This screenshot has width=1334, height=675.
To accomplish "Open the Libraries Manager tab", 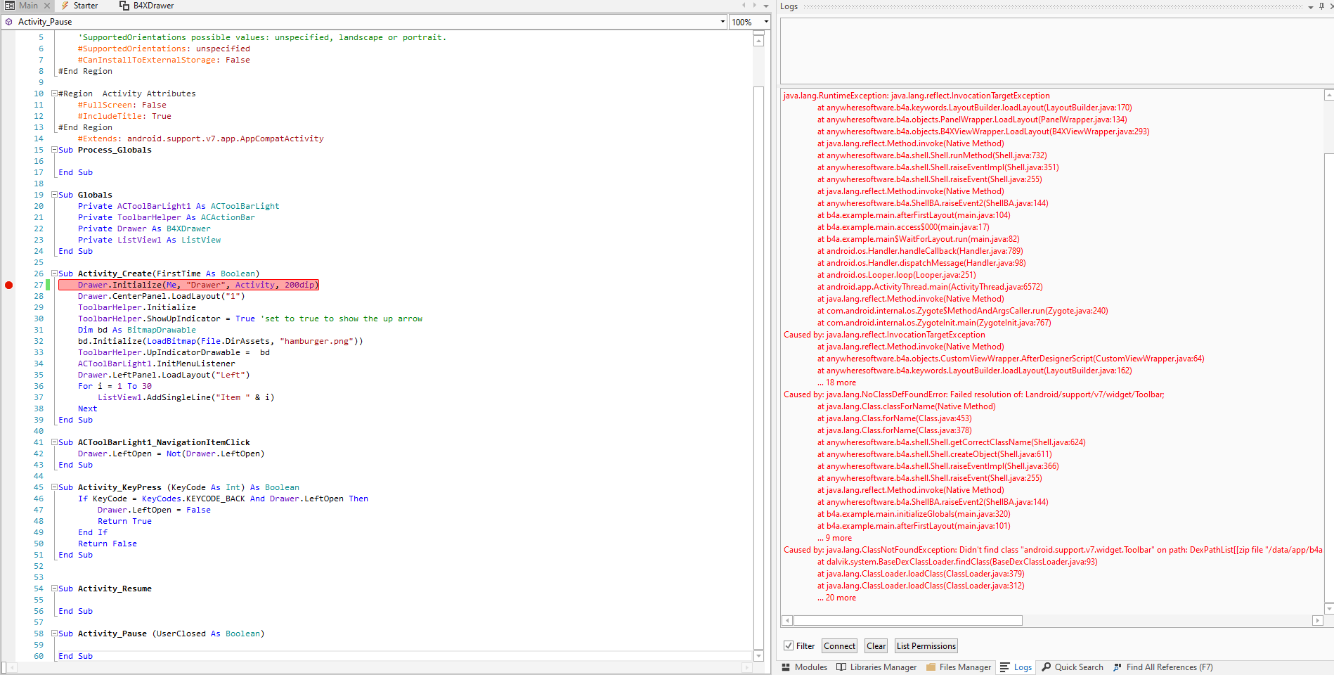I will click(876, 667).
